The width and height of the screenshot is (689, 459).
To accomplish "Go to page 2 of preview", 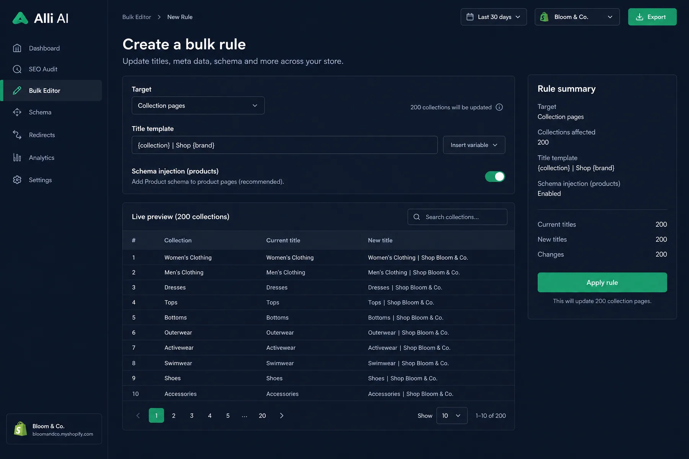I will point(174,415).
